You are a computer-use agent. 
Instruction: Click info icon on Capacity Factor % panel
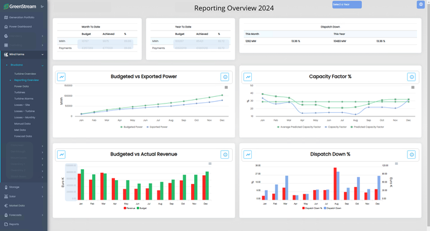pyautogui.click(x=412, y=77)
